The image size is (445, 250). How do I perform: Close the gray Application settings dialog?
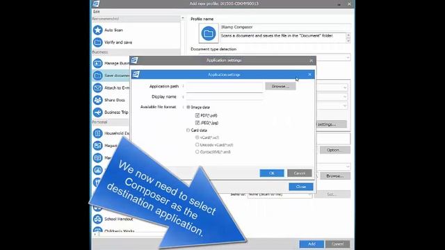click(x=311, y=60)
